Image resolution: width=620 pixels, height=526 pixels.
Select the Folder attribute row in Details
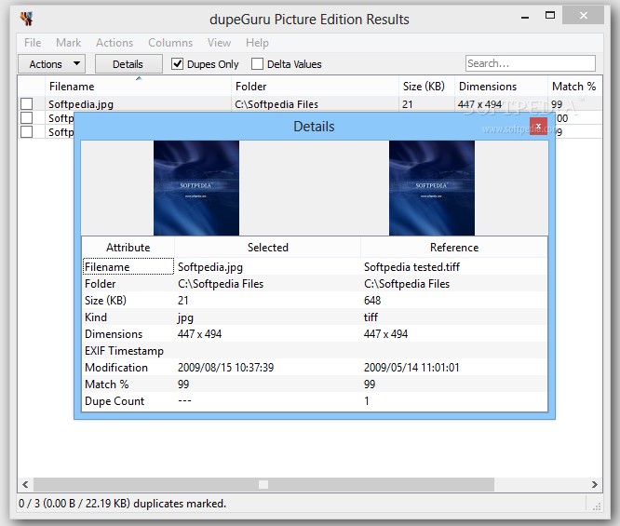[x=315, y=284]
